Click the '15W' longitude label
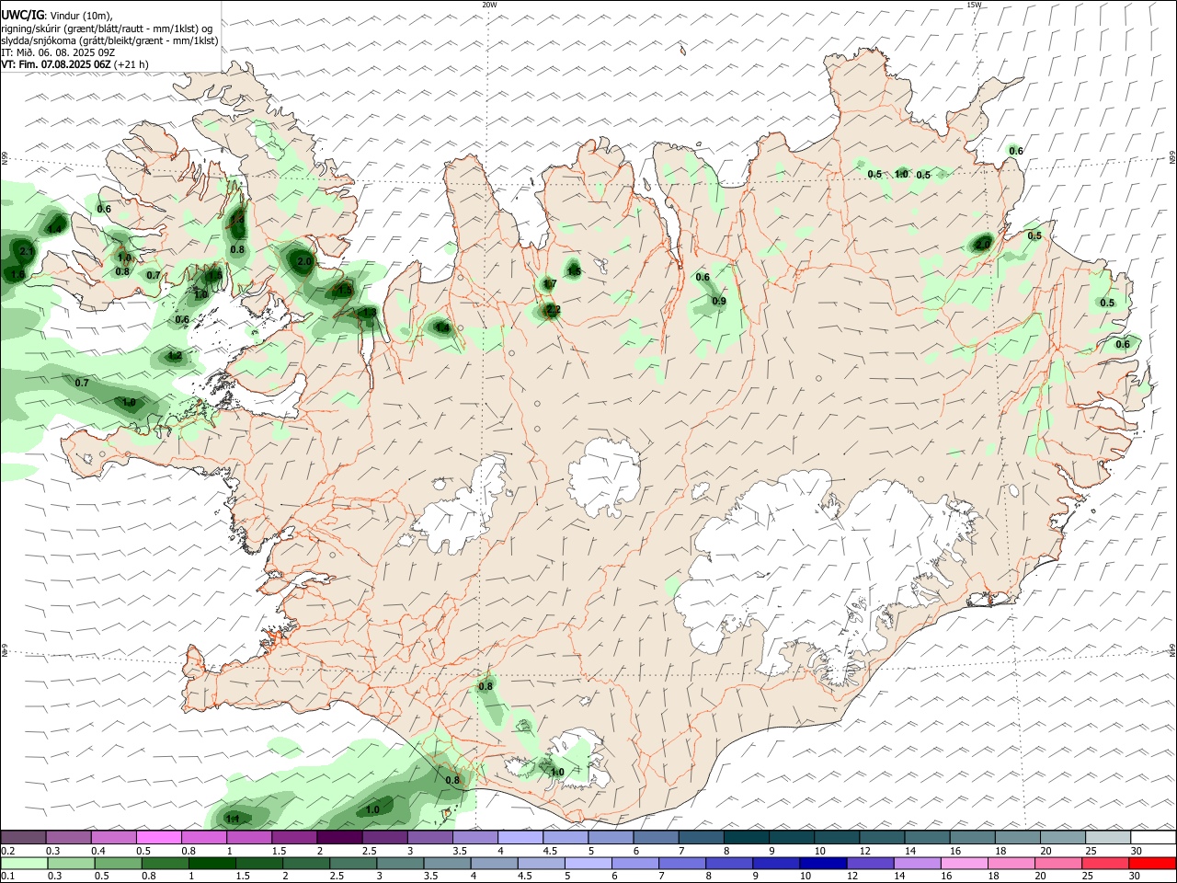 point(974,5)
